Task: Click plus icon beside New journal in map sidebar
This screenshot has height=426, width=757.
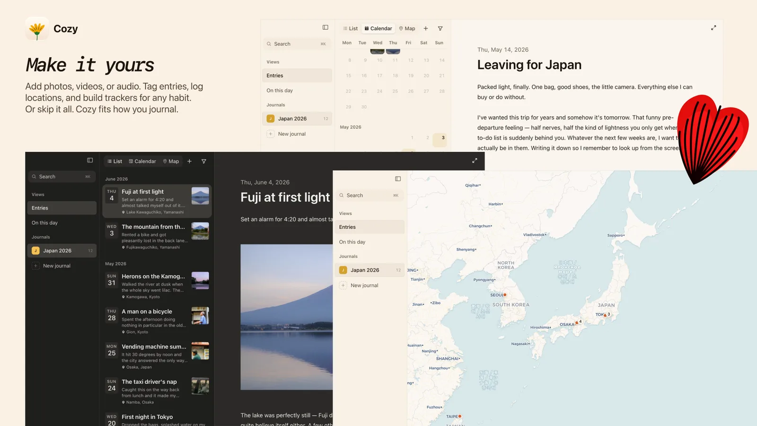Action: tap(343, 285)
